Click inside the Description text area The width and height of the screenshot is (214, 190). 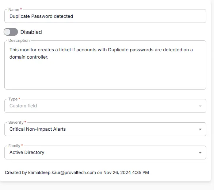(x=105, y=65)
